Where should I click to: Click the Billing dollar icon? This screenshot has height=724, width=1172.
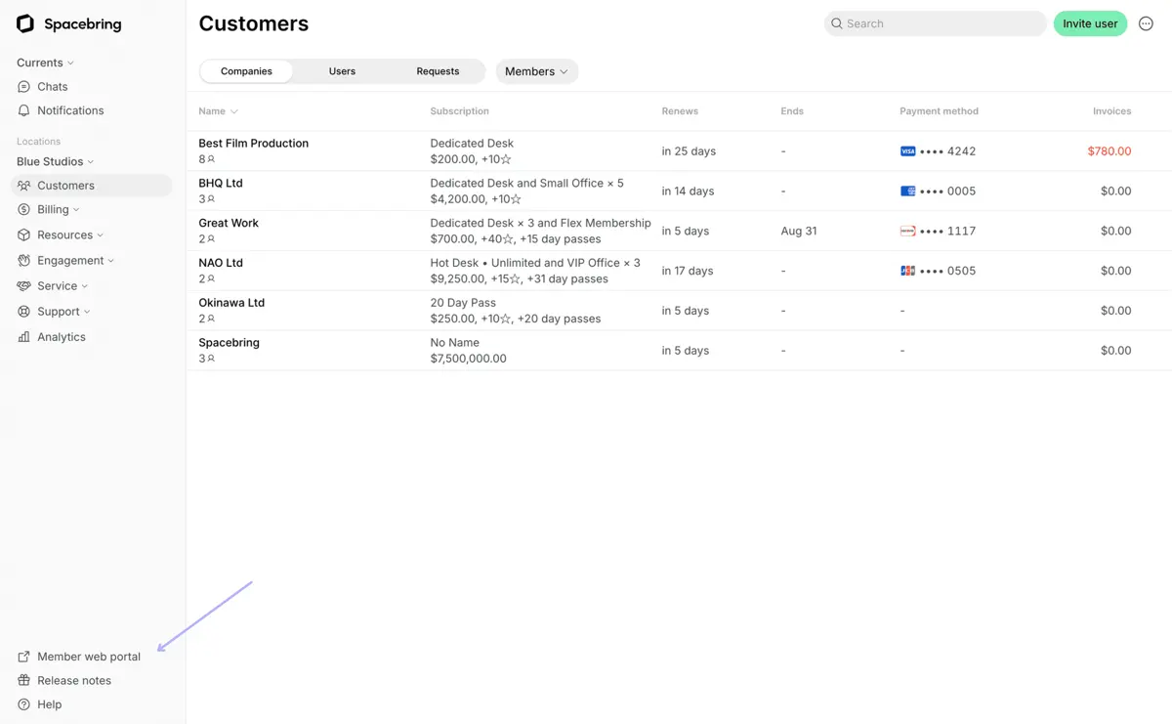[x=24, y=209]
